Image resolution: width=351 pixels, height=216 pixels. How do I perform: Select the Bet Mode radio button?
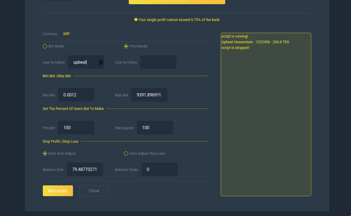coord(45,46)
